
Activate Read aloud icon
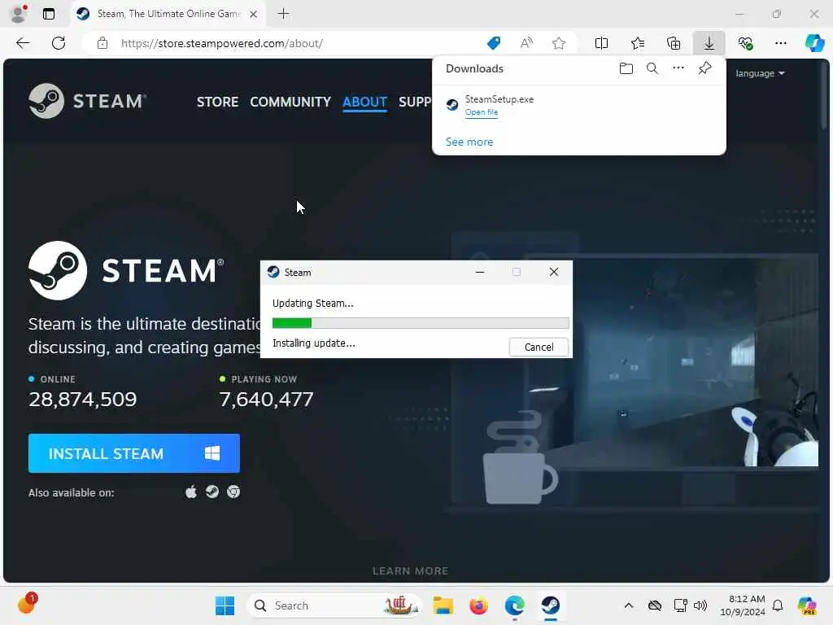pos(526,43)
